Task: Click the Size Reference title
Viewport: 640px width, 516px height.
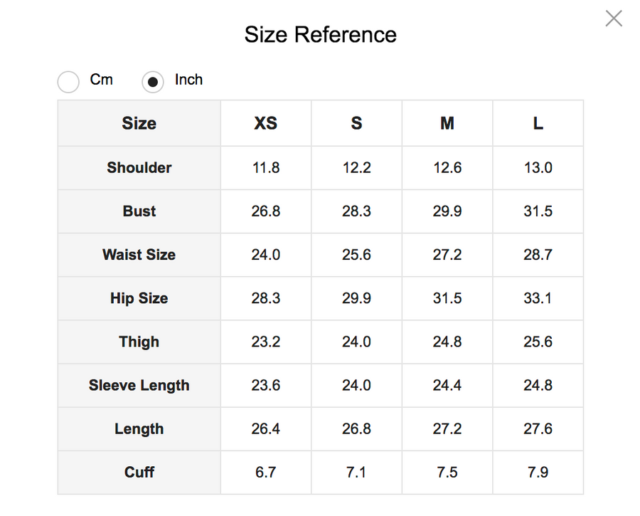Action: [321, 35]
